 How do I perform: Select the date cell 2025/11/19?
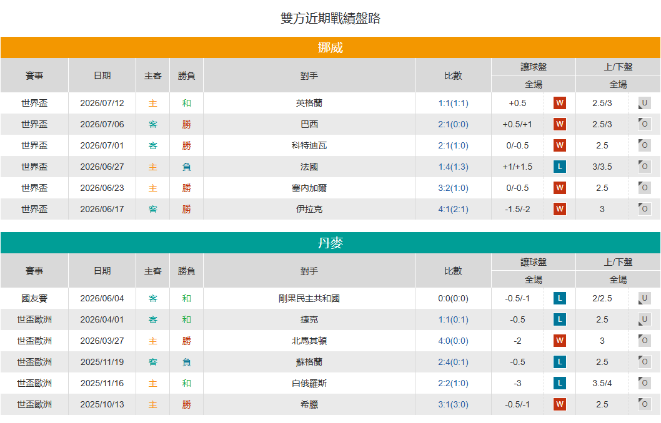click(102, 362)
